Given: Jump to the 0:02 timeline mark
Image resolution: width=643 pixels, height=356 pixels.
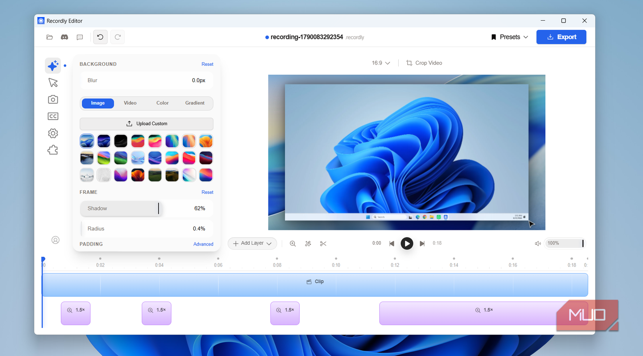Looking at the screenshot, I should (x=100, y=265).
